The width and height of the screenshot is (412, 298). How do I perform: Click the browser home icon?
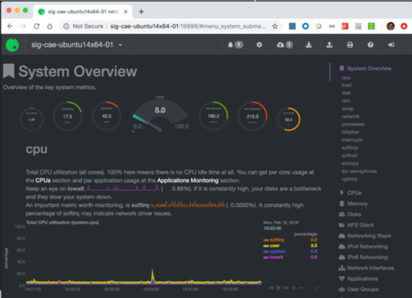tap(50, 26)
